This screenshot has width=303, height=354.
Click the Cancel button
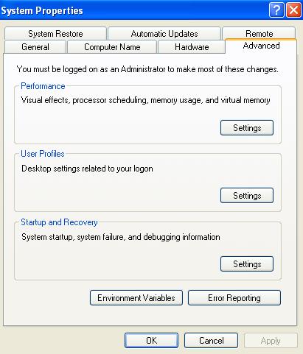[x=212, y=341]
